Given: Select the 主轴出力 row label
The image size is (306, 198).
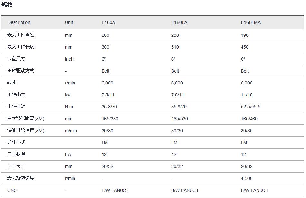Looking at the screenshot, I should click(16, 94).
